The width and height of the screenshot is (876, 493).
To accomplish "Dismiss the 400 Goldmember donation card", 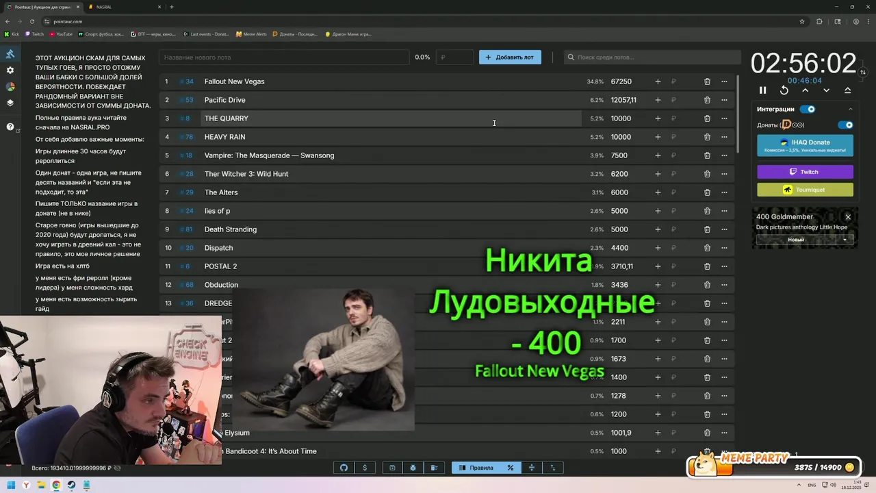I will click(848, 217).
